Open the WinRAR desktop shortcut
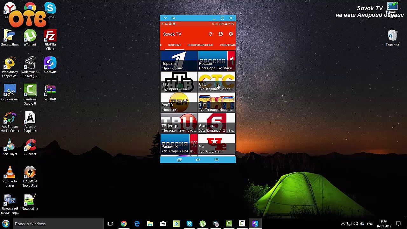This screenshot has width=407, height=229. [x=50, y=93]
